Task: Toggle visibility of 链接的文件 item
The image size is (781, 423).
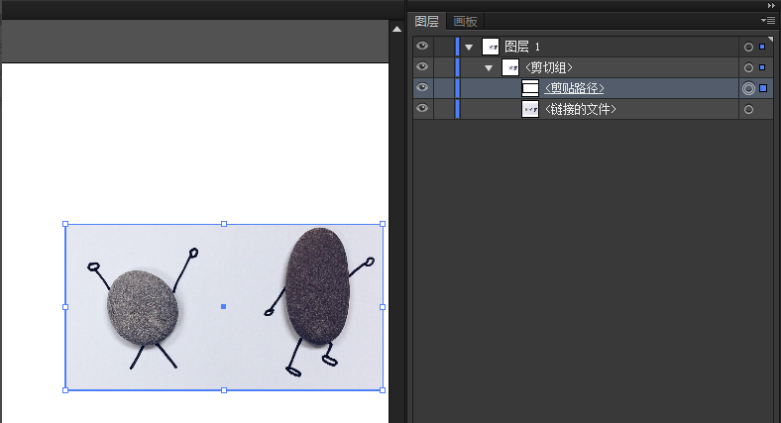Action: [x=422, y=109]
